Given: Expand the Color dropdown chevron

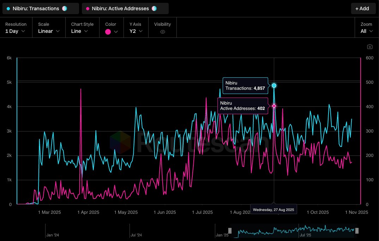Looking at the screenshot, I should pyautogui.click(x=116, y=32).
